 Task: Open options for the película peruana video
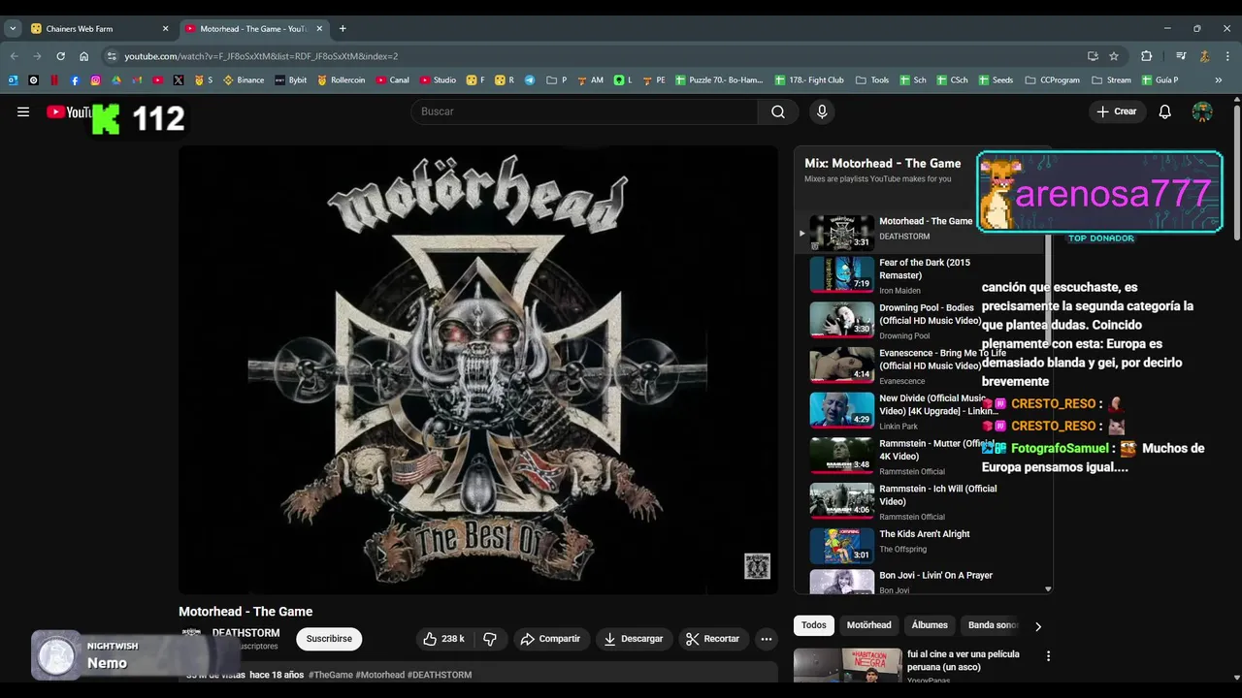click(x=1048, y=656)
